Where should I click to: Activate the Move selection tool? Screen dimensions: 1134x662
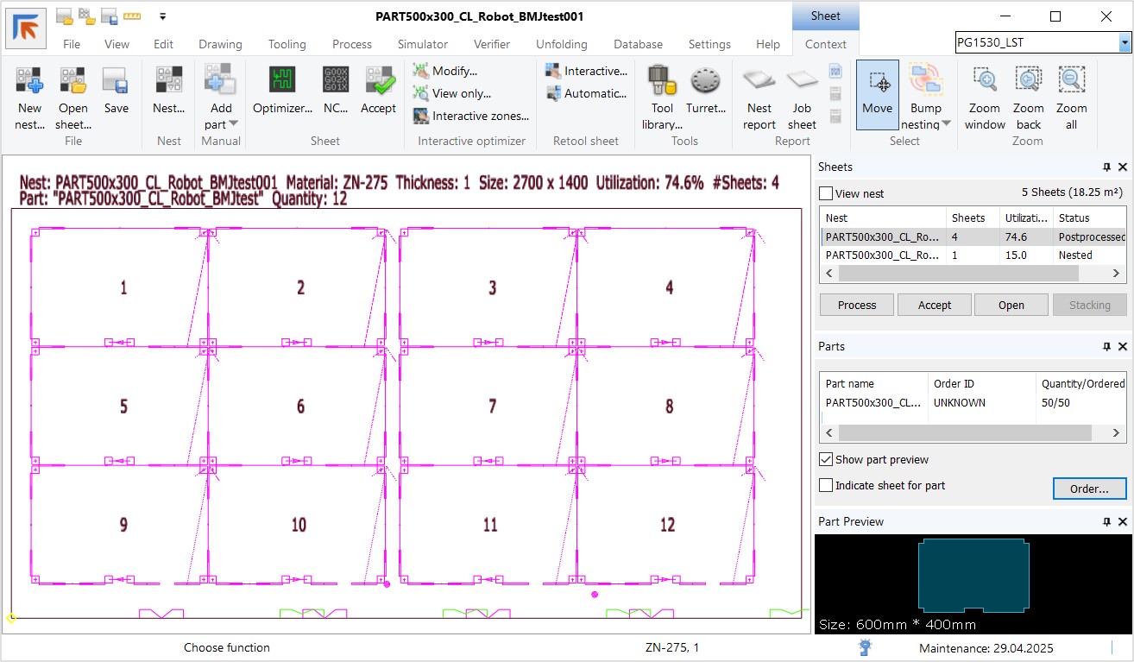pos(877,82)
